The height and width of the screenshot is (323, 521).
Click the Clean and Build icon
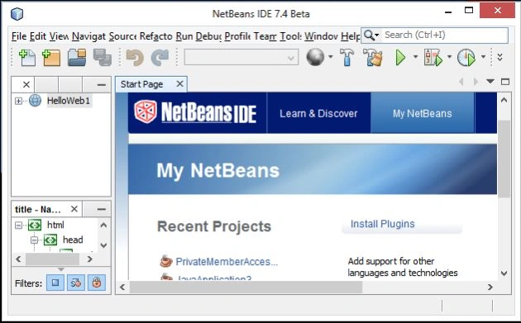(372, 58)
